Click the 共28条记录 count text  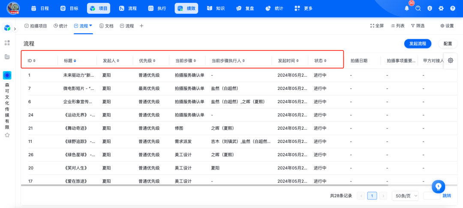[x=341, y=196]
